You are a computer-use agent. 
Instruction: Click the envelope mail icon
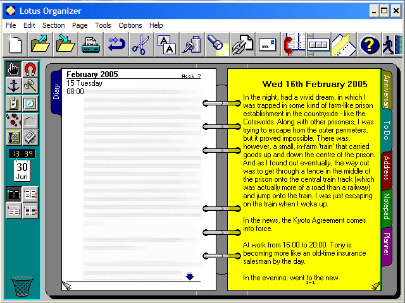(x=268, y=45)
